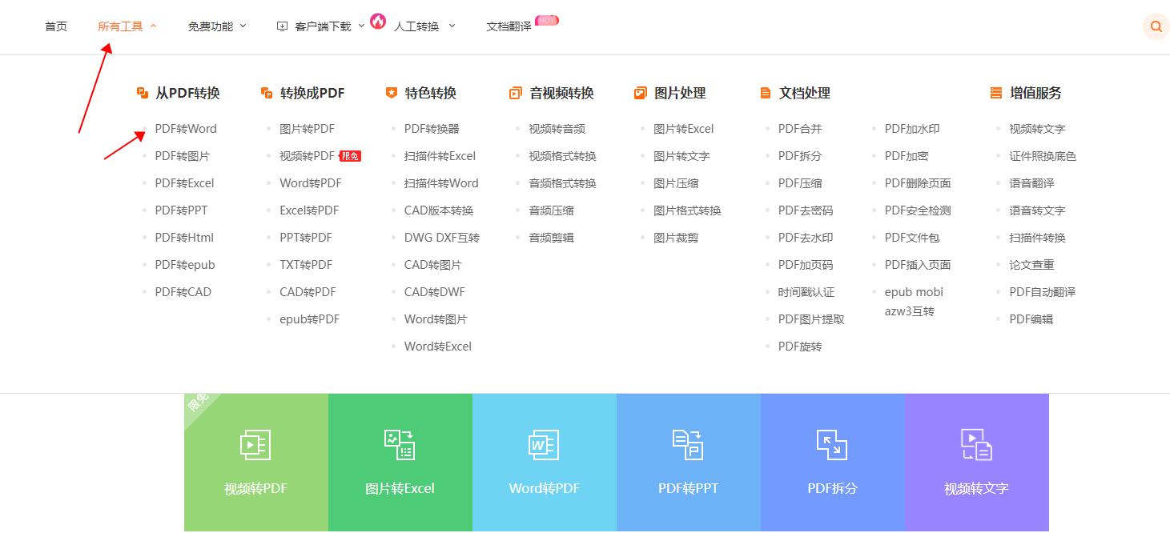Select the PDF旋转 link
This screenshot has height=533, width=1170.
pos(800,347)
